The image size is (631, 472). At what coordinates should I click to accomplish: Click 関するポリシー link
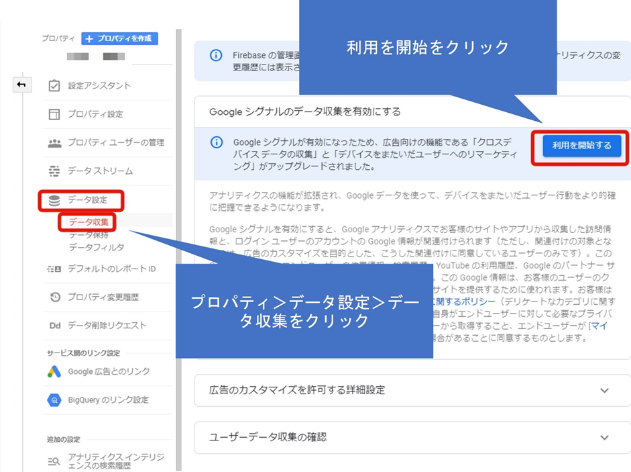point(463,301)
